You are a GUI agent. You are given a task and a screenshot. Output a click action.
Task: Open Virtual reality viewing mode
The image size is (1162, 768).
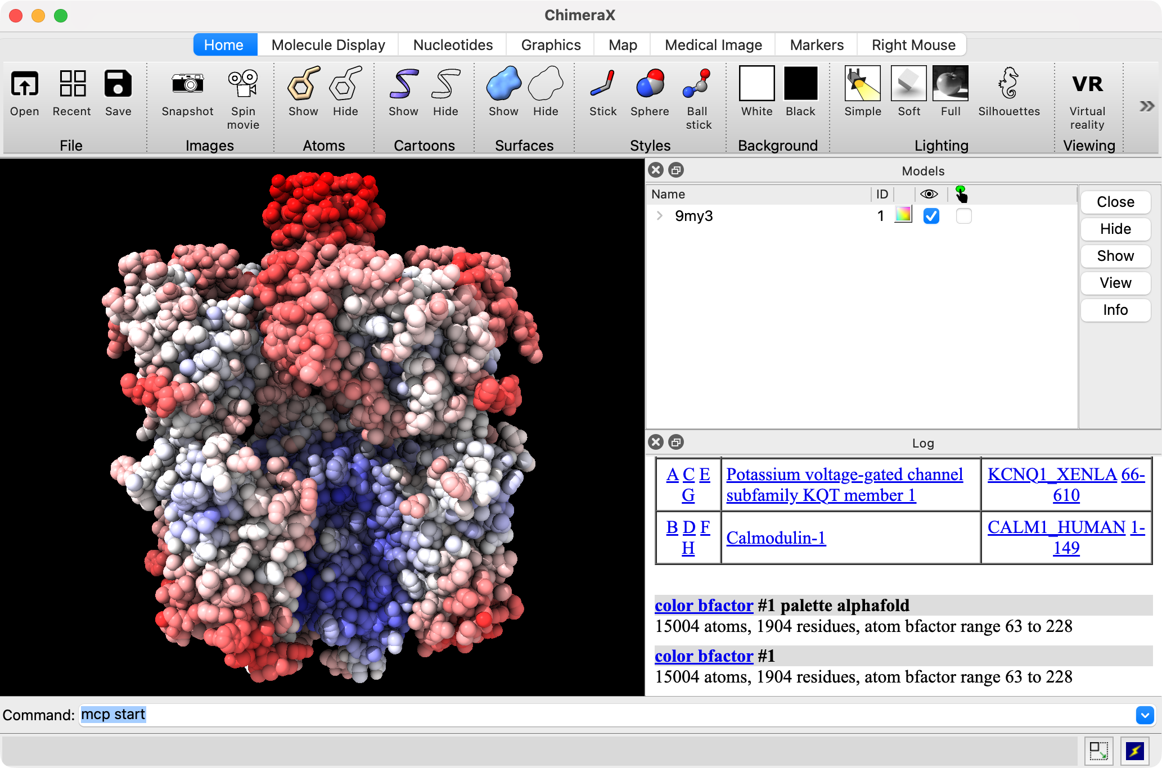click(x=1087, y=84)
